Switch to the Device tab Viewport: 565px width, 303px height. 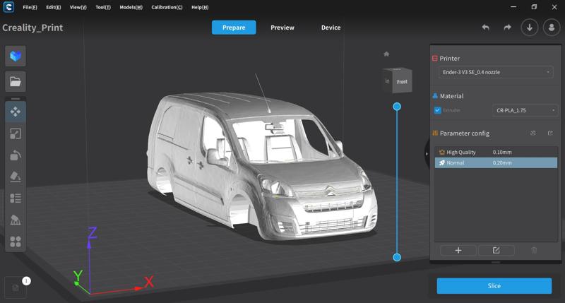click(331, 28)
